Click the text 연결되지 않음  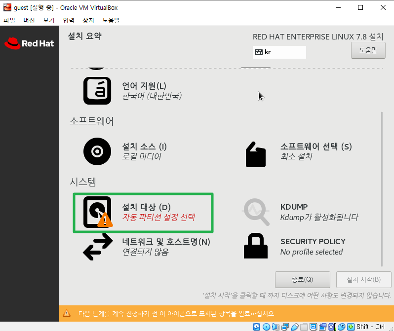click(x=146, y=252)
